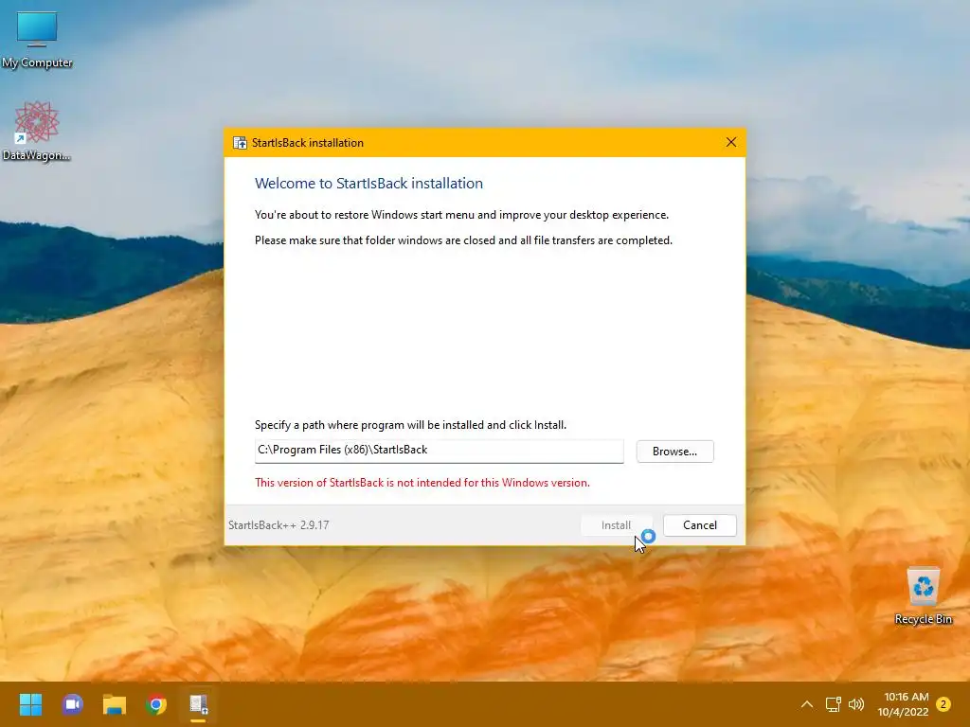Click the Welcome to StartIsBack installation heading

[368, 183]
